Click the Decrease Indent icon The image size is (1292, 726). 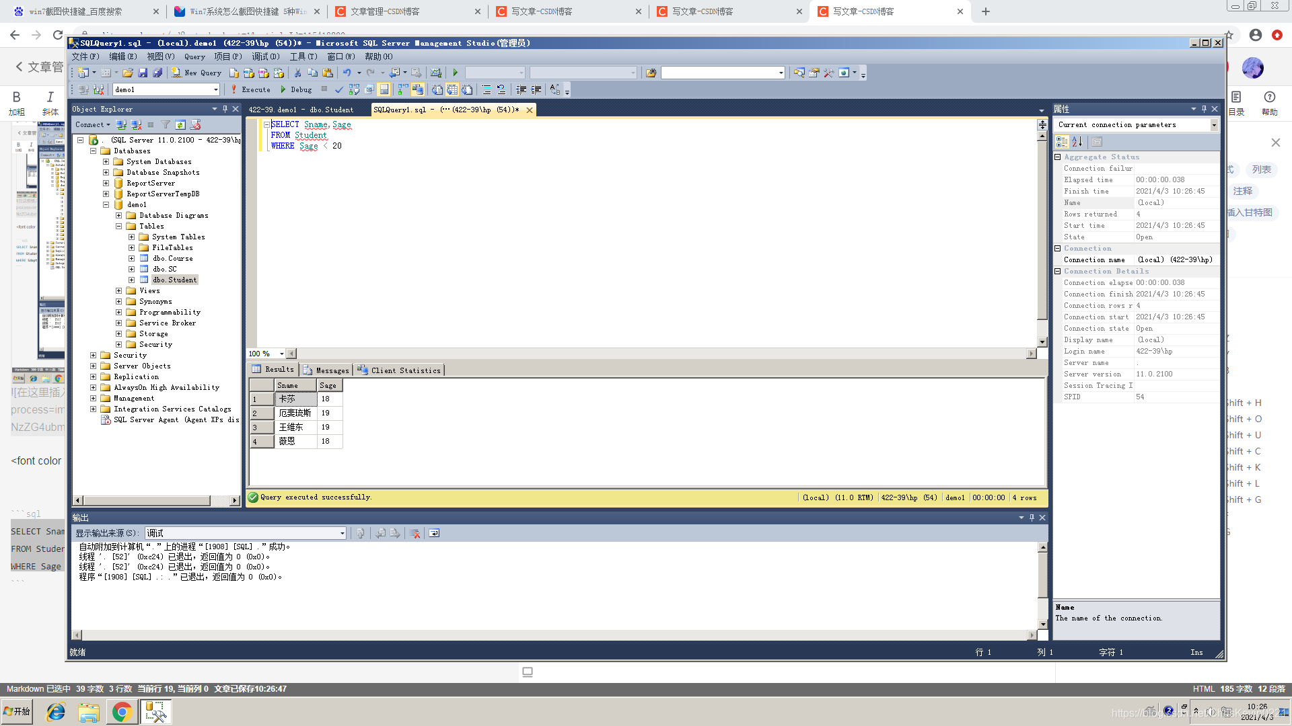pyautogui.click(x=521, y=89)
